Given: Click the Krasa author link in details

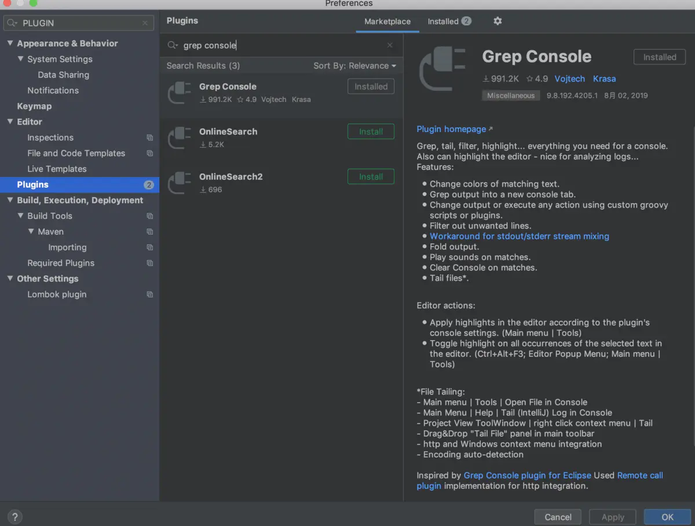Looking at the screenshot, I should point(605,79).
